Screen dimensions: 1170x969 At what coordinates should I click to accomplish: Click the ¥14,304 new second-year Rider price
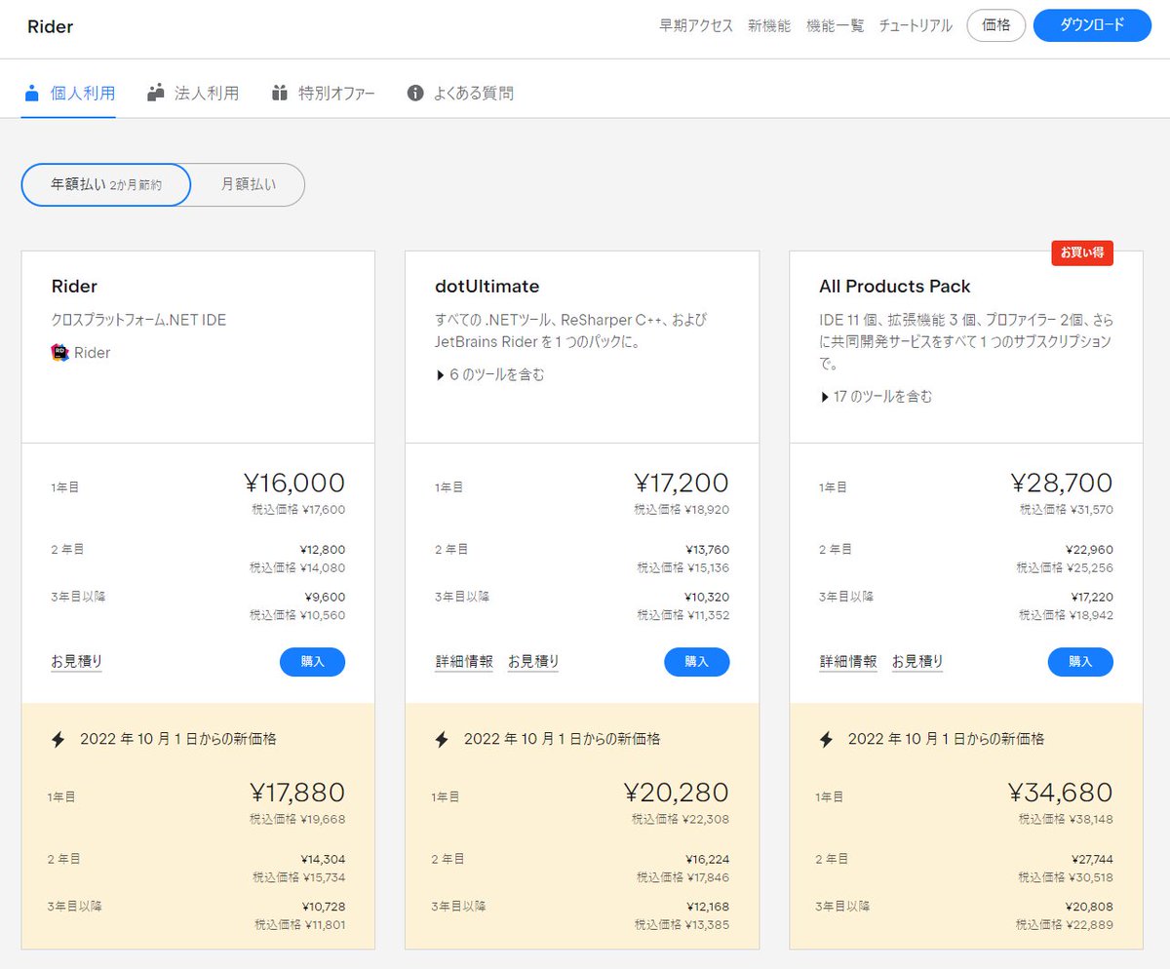tap(323, 860)
